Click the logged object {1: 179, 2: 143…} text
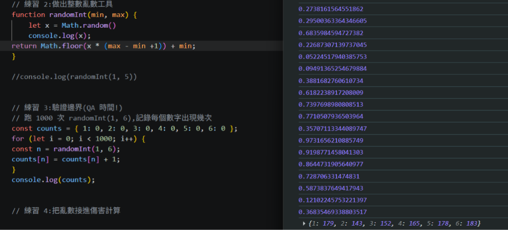Viewport: 508px width, 230px height. pos(393,223)
